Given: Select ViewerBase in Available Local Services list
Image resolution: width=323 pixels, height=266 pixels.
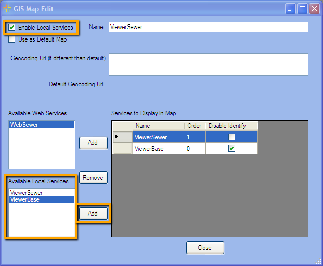Looking at the screenshot, I should pyautogui.click(x=42, y=199).
